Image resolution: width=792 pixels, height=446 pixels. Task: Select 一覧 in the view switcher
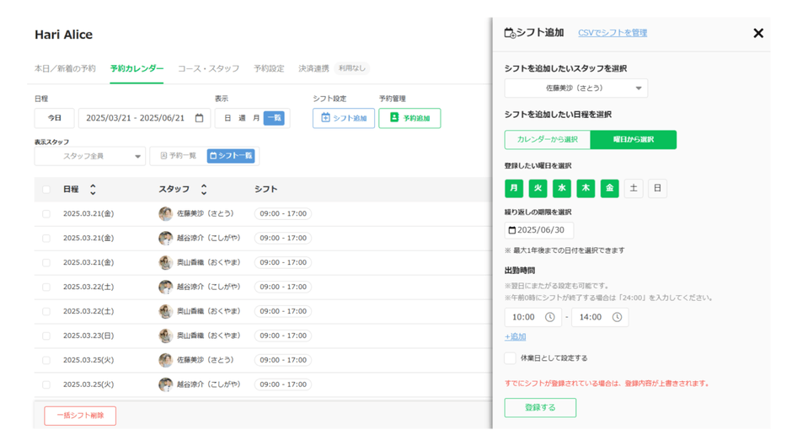click(x=274, y=119)
